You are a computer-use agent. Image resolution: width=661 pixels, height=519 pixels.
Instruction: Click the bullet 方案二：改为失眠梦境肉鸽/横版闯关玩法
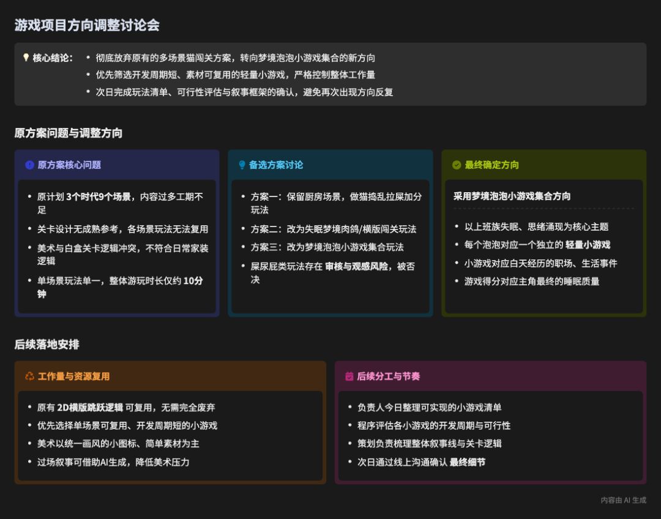(x=333, y=229)
